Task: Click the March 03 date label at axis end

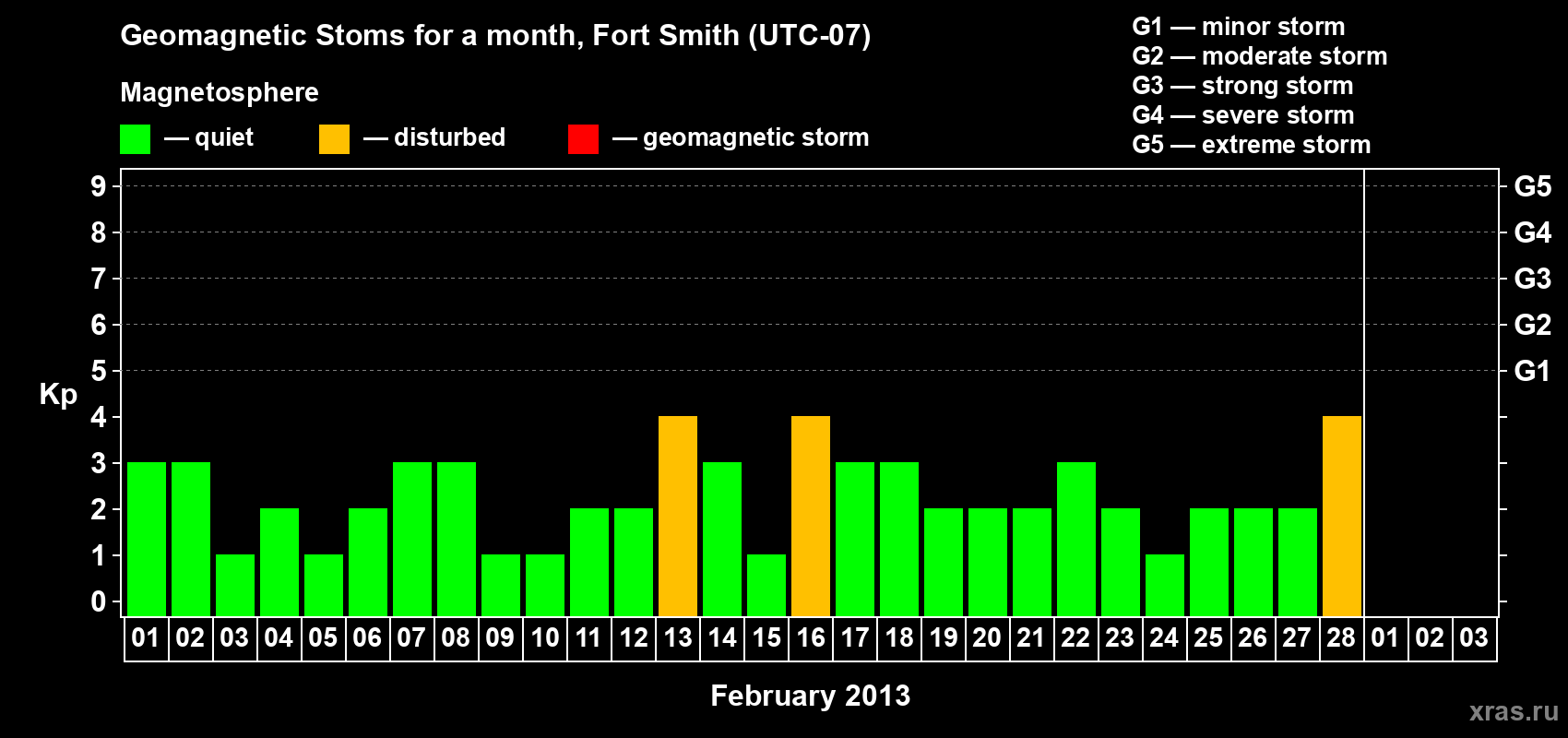Action: coord(1474,638)
